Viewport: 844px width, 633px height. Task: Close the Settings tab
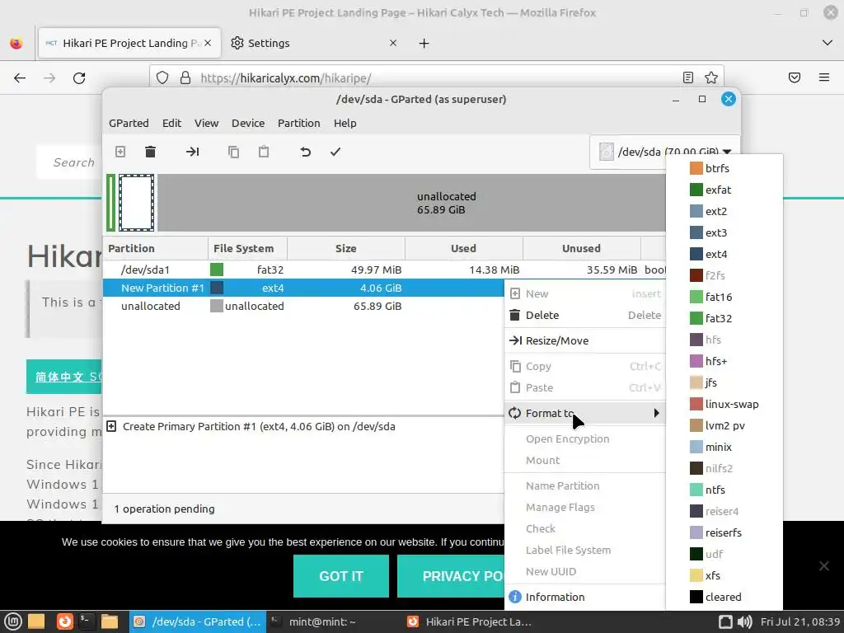click(393, 43)
